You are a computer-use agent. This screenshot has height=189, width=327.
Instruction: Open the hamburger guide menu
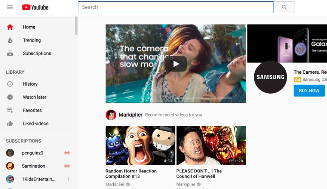[x=10, y=7]
